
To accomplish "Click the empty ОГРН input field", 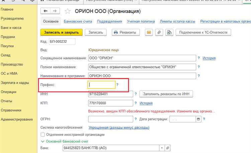I will pyautogui.click(x=111, y=119).
